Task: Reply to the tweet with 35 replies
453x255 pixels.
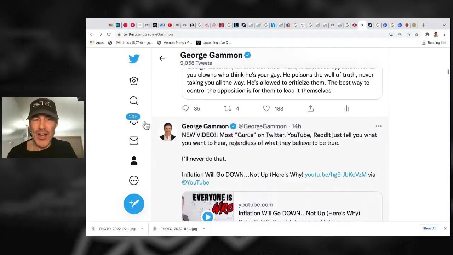Action: pos(185,108)
